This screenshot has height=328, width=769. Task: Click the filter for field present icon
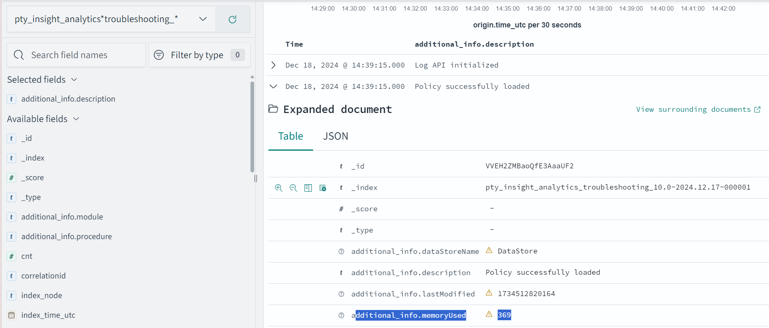pos(323,188)
